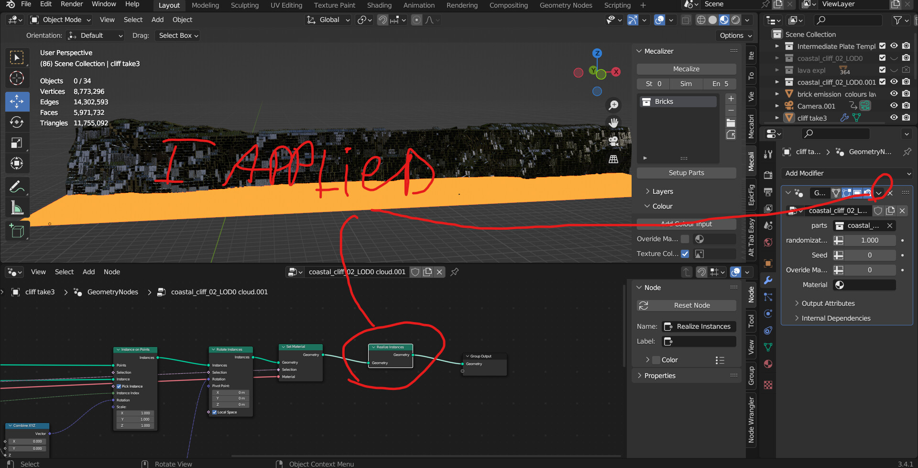Viewport: 918px width, 468px height.
Task: Disable render for Camera.001
Action: 906,106
